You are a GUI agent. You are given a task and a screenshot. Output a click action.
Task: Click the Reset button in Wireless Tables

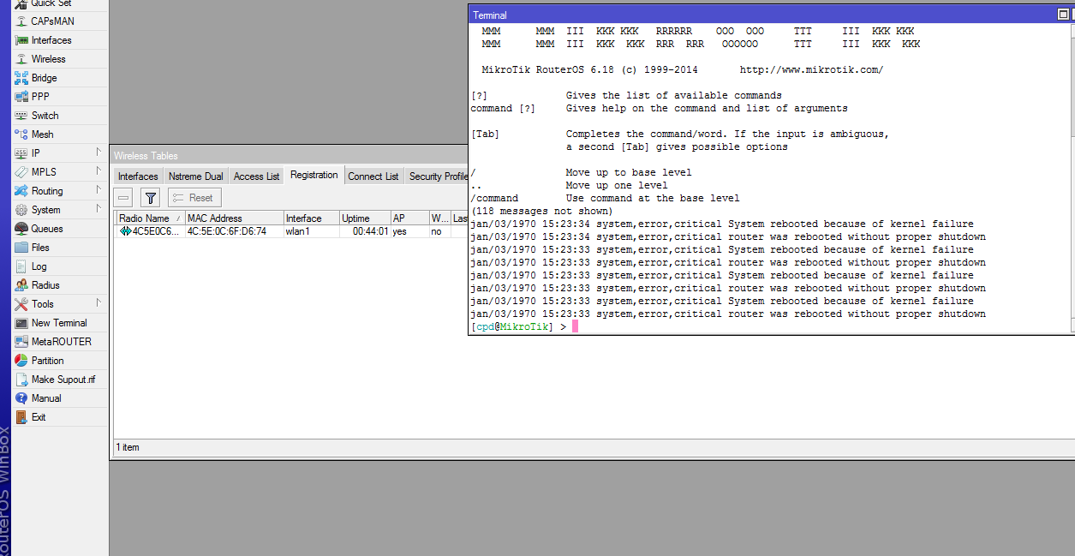tap(194, 198)
